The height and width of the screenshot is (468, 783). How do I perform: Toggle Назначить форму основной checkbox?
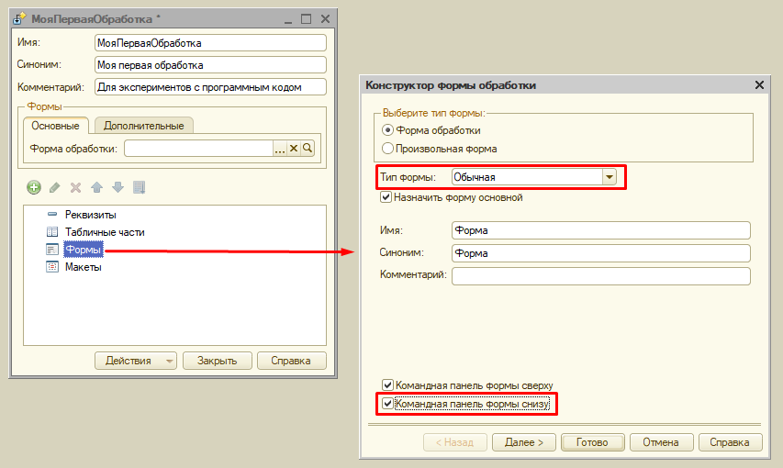(x=386, y=196)
